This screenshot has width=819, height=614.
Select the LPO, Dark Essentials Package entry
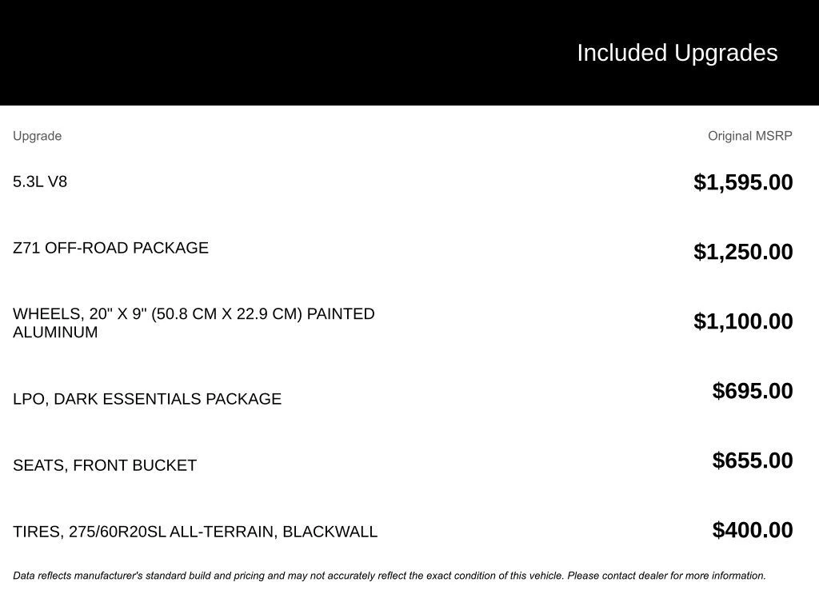click(147, 399)
